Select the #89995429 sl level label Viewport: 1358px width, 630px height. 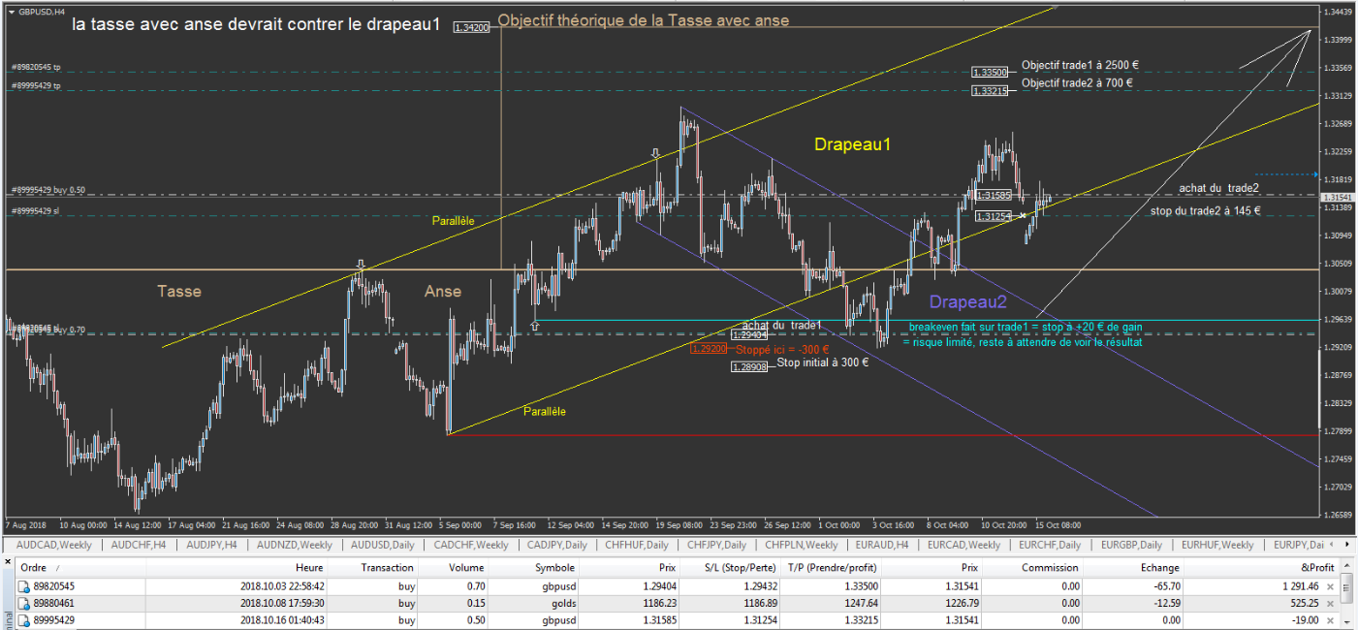click(x=35, y=210)
